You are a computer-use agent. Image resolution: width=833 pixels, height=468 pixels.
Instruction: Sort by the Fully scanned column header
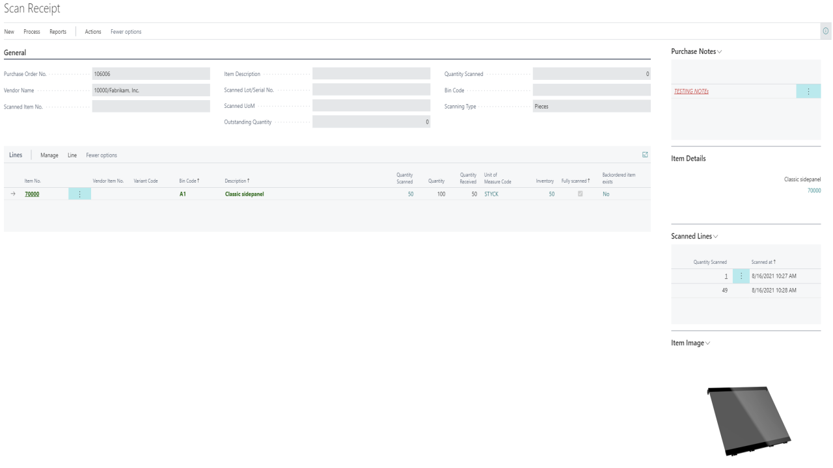(576, 181)
